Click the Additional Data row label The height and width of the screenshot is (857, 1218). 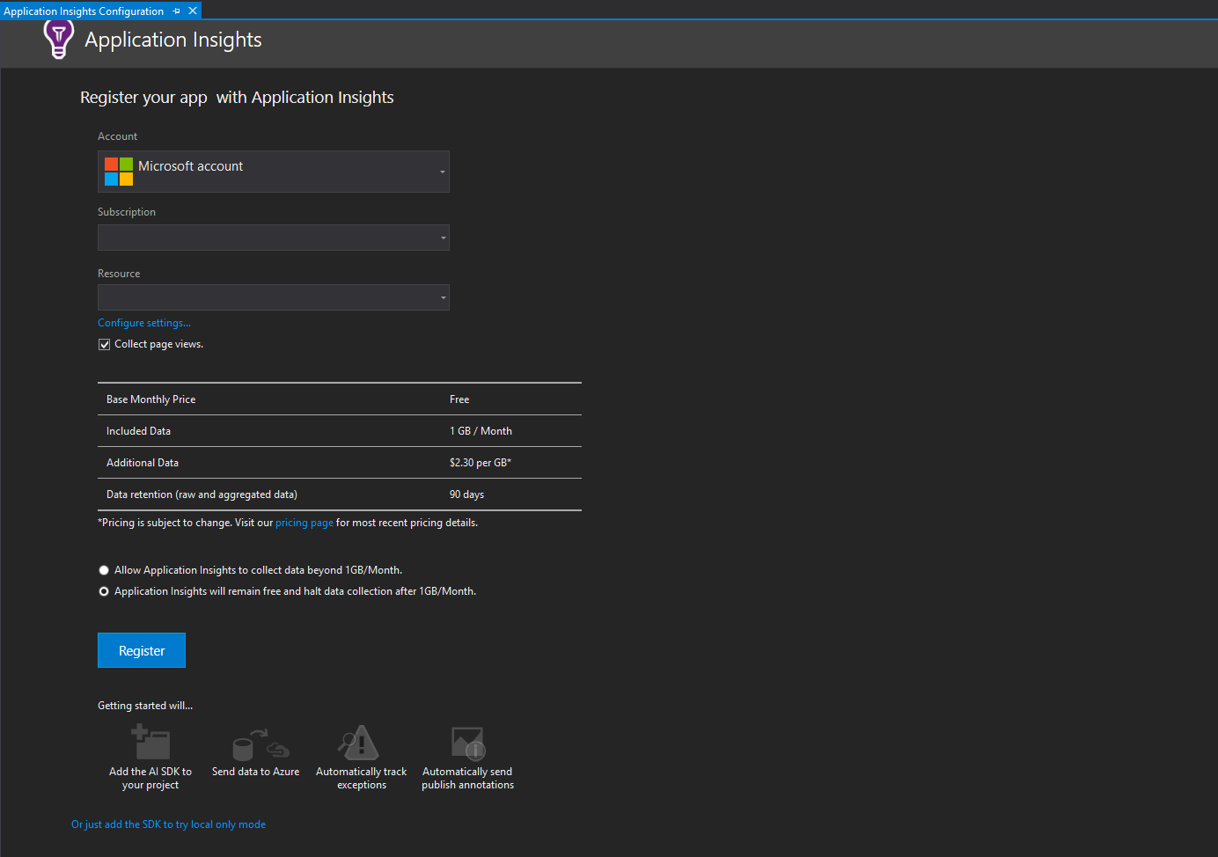143,463
